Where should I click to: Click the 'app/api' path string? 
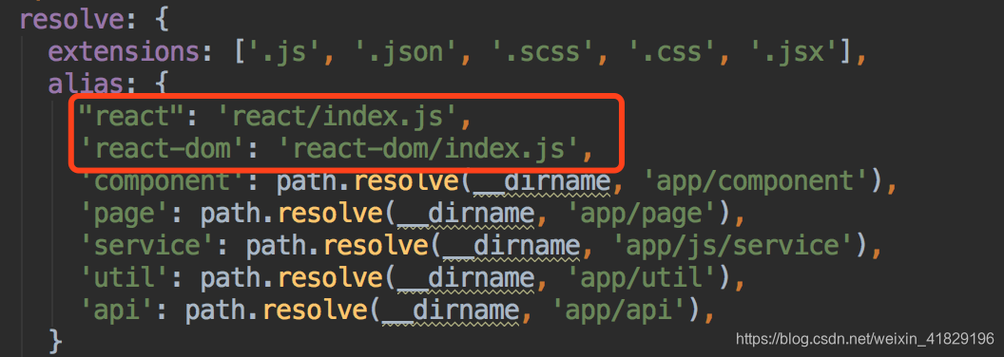pos(618,310)
